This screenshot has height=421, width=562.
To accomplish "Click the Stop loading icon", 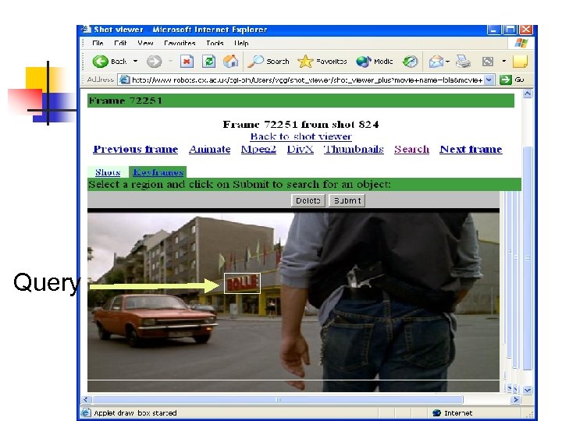I will [x=187, y=62].
